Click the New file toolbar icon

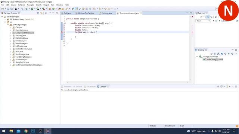point(3,9)
